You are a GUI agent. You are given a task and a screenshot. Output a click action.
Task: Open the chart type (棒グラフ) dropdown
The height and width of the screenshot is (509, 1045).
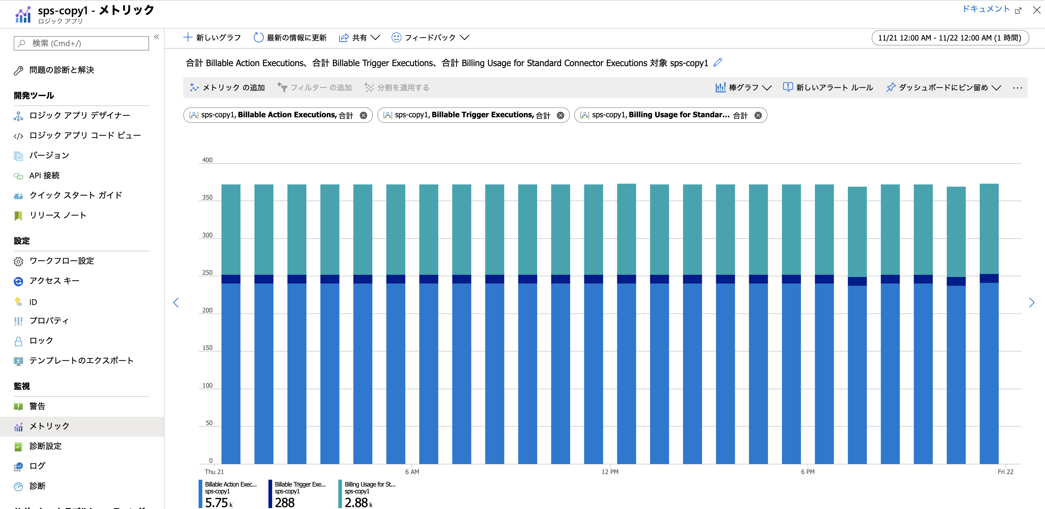tap(743, 88)
